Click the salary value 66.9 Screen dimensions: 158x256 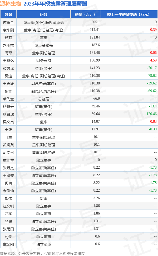96,99
